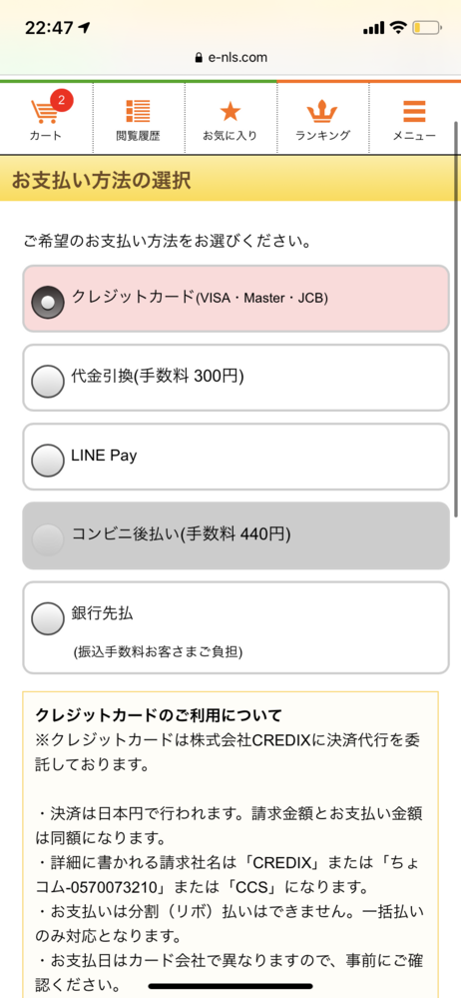
Task: Tap the red cart badge showing 2
Action: coord(61,100)
